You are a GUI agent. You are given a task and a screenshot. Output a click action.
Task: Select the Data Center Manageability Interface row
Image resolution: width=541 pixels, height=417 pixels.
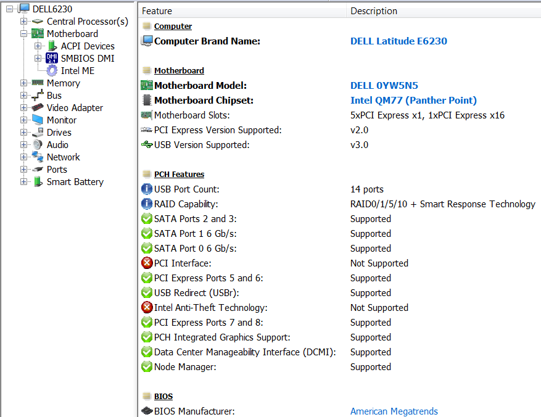(339, 352)
